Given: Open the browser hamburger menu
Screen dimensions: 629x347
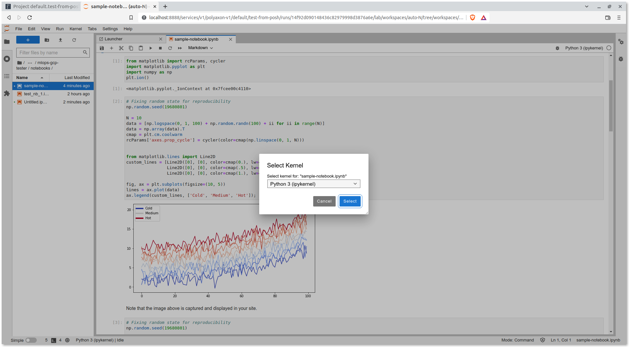Looking at the screenshot, I should click(x=619, y=18).
